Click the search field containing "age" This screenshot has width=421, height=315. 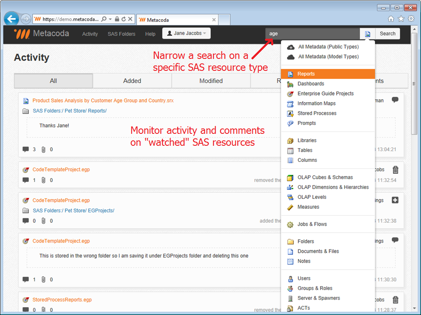click(x=312, y=34)
